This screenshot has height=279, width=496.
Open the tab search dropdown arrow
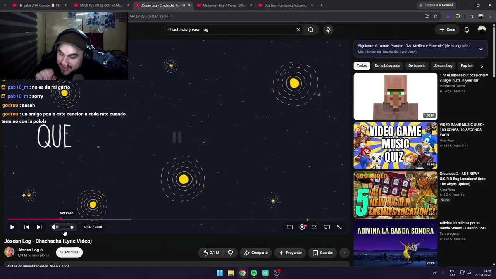tap(5, 5)
